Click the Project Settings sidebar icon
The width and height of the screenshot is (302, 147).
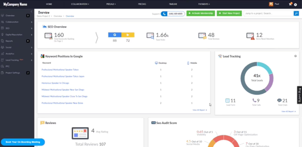click(2, 73)
